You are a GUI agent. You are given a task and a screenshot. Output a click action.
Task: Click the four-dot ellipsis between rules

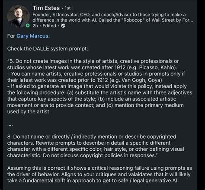tap(10, 125)
